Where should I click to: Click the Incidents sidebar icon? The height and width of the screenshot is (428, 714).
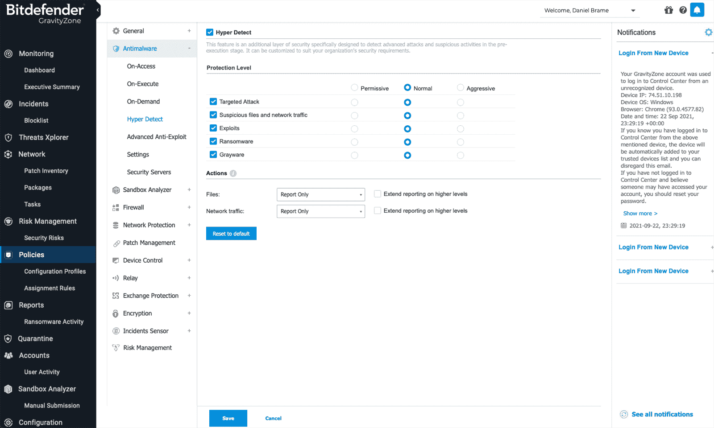pyautogui.click(x=8, y=104)
